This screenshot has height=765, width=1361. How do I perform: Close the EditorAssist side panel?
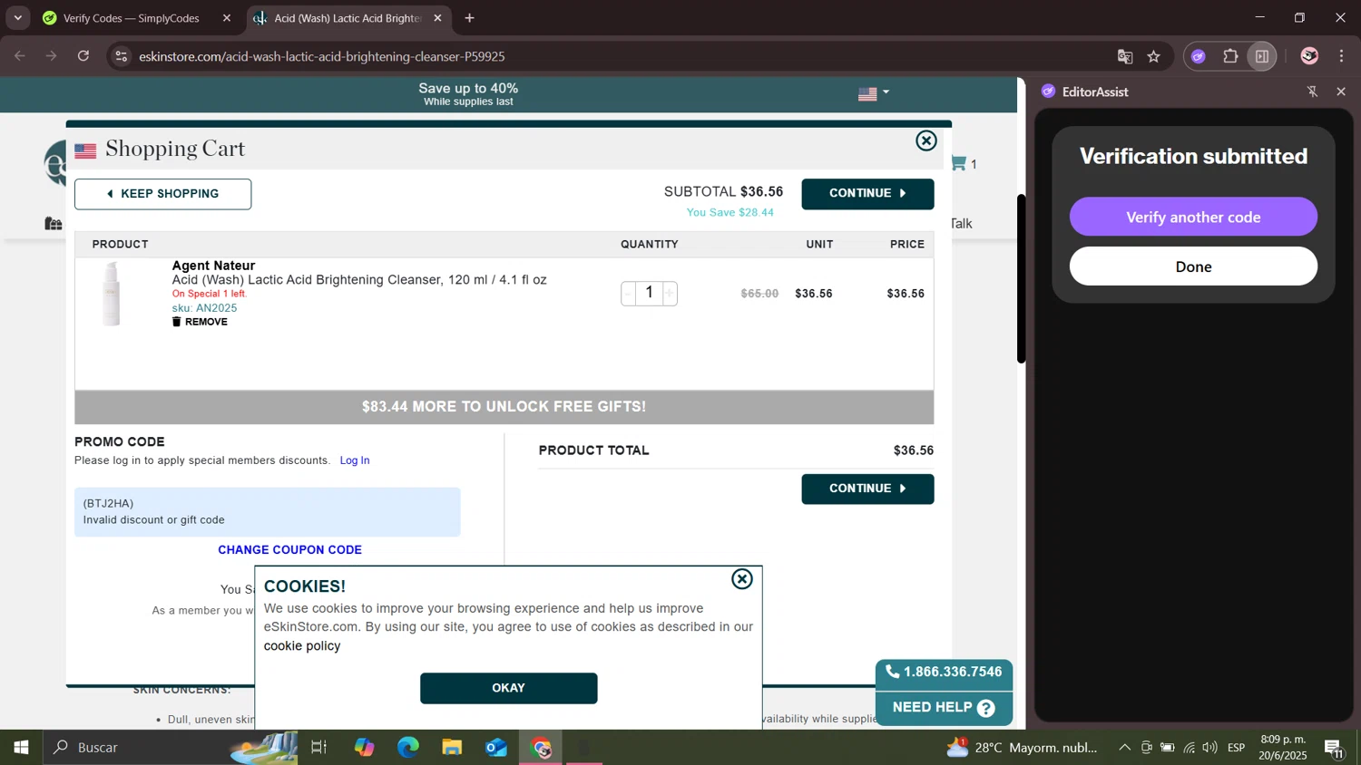1341,92
